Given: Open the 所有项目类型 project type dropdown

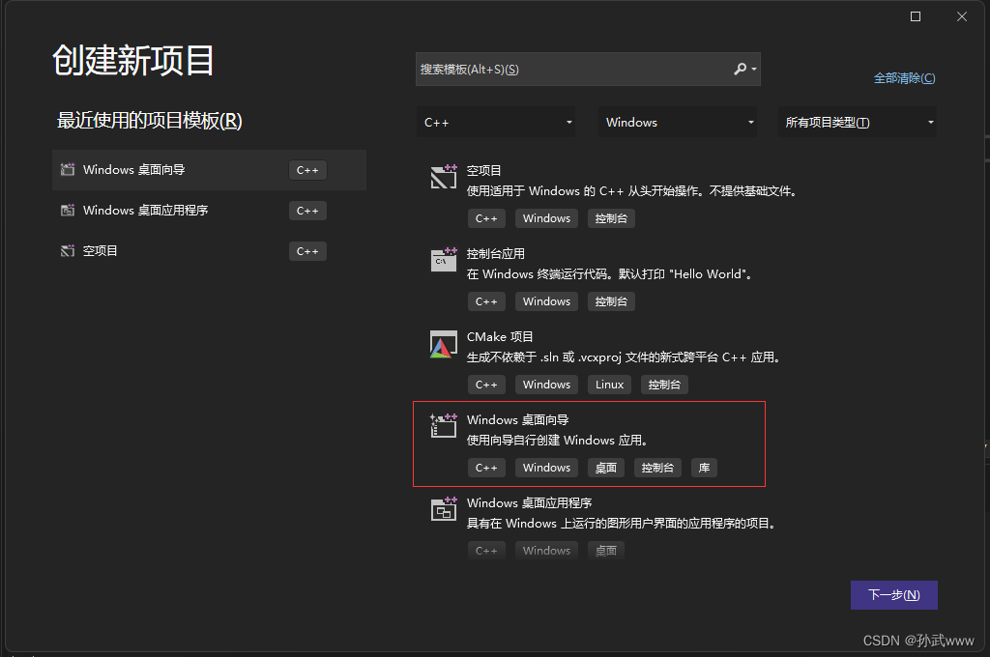Looking at the screenshot, I should (x=859, y=123).
